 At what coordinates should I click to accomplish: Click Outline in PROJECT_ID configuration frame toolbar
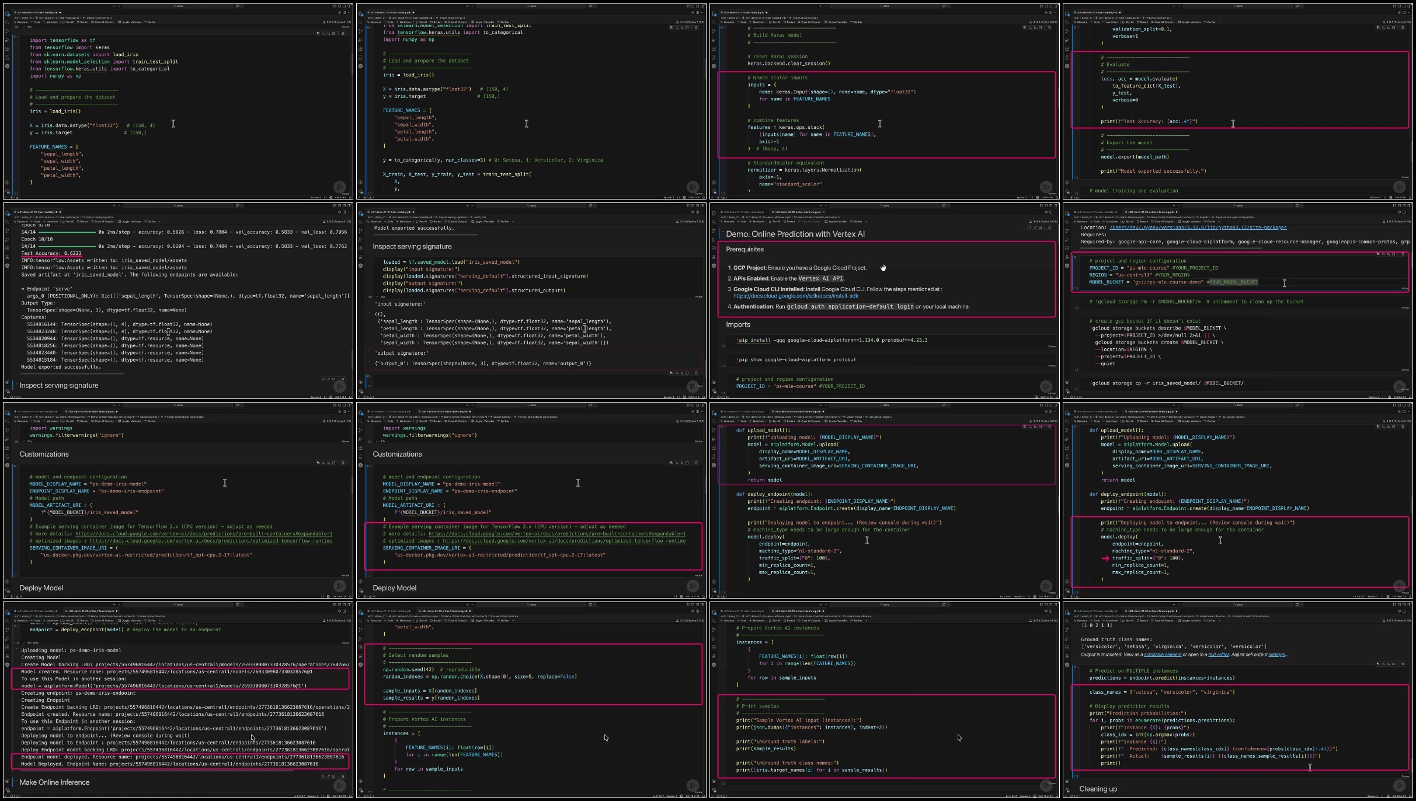tap(1209, 222)
